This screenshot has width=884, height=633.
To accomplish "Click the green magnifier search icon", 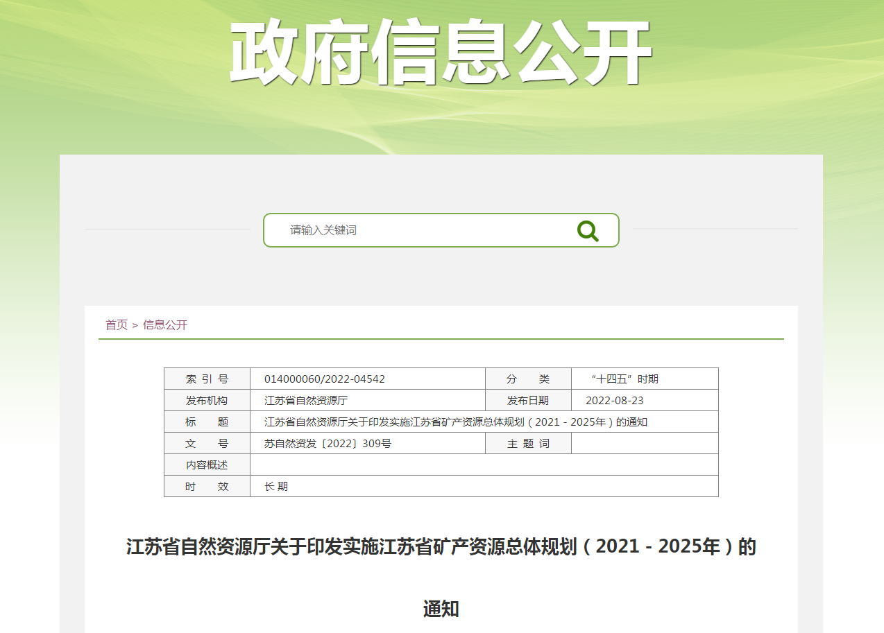I will click(588, 230).
